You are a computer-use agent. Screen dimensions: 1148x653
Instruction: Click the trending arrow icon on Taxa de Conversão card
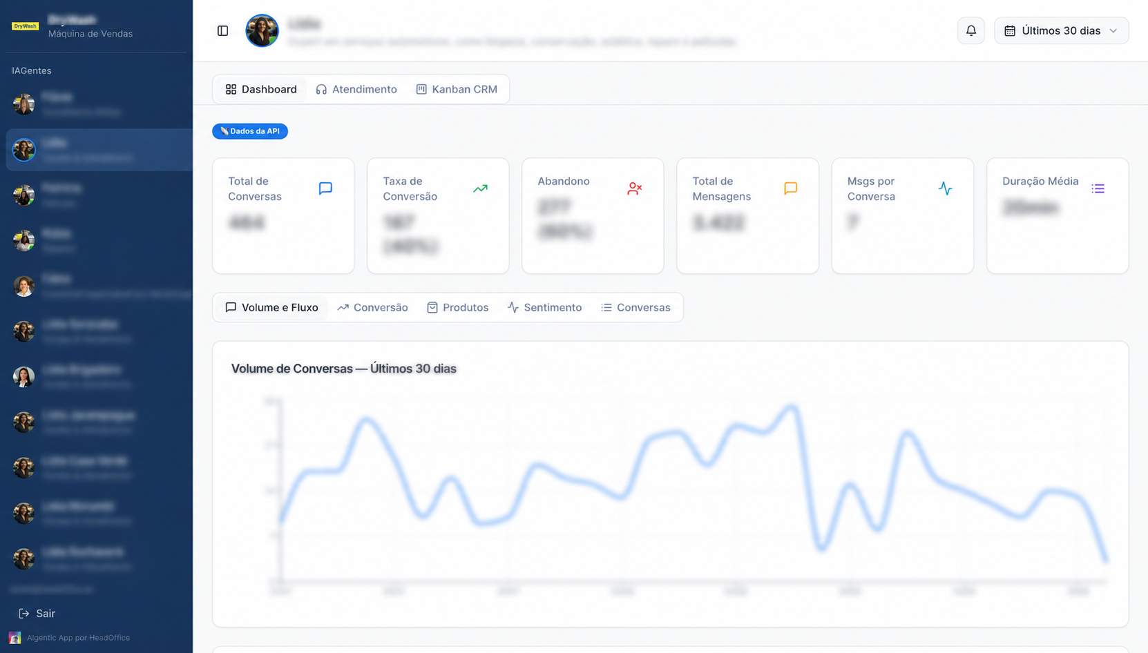(x=480, y=188)
